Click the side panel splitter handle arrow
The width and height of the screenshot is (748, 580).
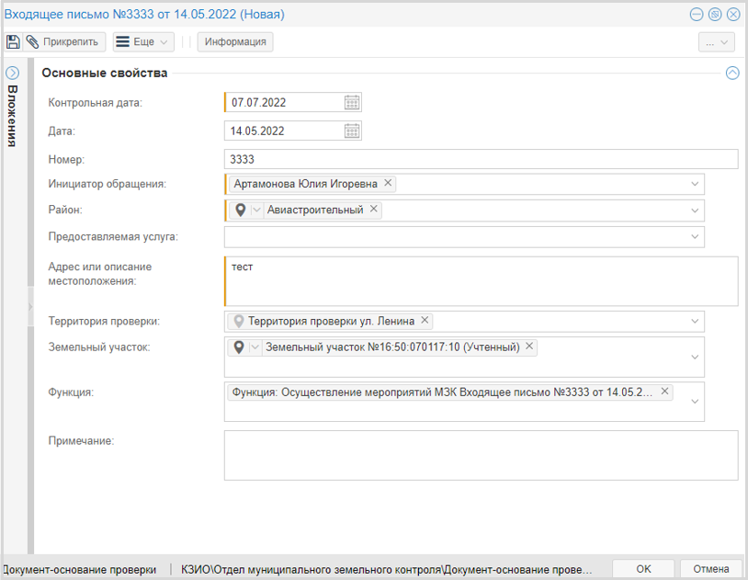30,306
